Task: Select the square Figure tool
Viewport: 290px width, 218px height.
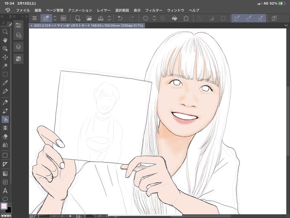Action: 5,155
